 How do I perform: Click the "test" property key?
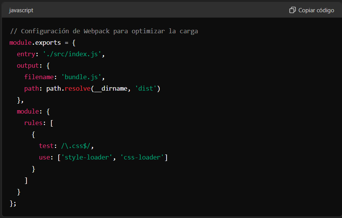(46, 146)
